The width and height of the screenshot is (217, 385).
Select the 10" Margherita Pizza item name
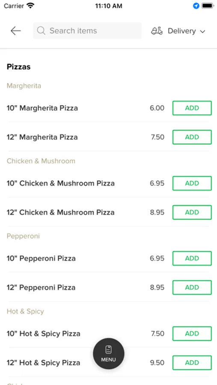[42, 108]
